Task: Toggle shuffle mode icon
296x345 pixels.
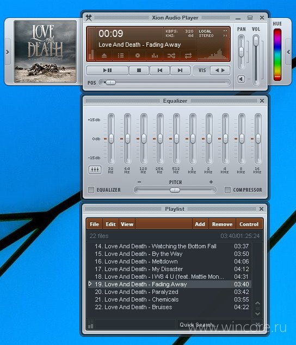Action: tap(171, 55)
